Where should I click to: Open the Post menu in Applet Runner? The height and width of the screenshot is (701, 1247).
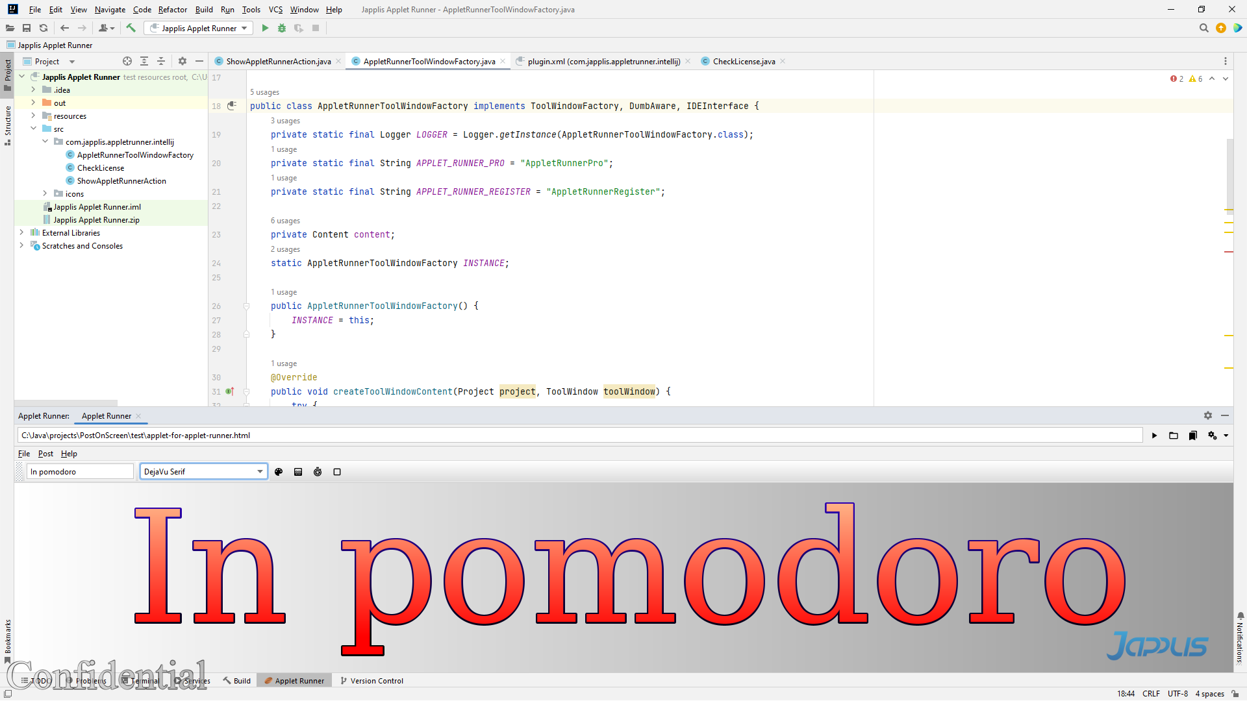coord(45,454)
